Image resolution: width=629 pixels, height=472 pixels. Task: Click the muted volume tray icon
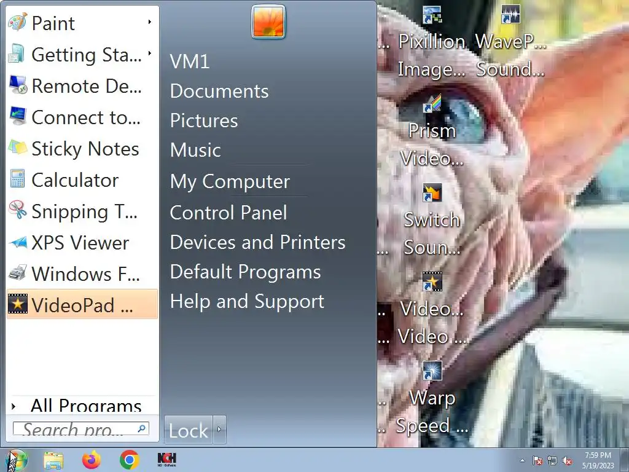point(567,460)
